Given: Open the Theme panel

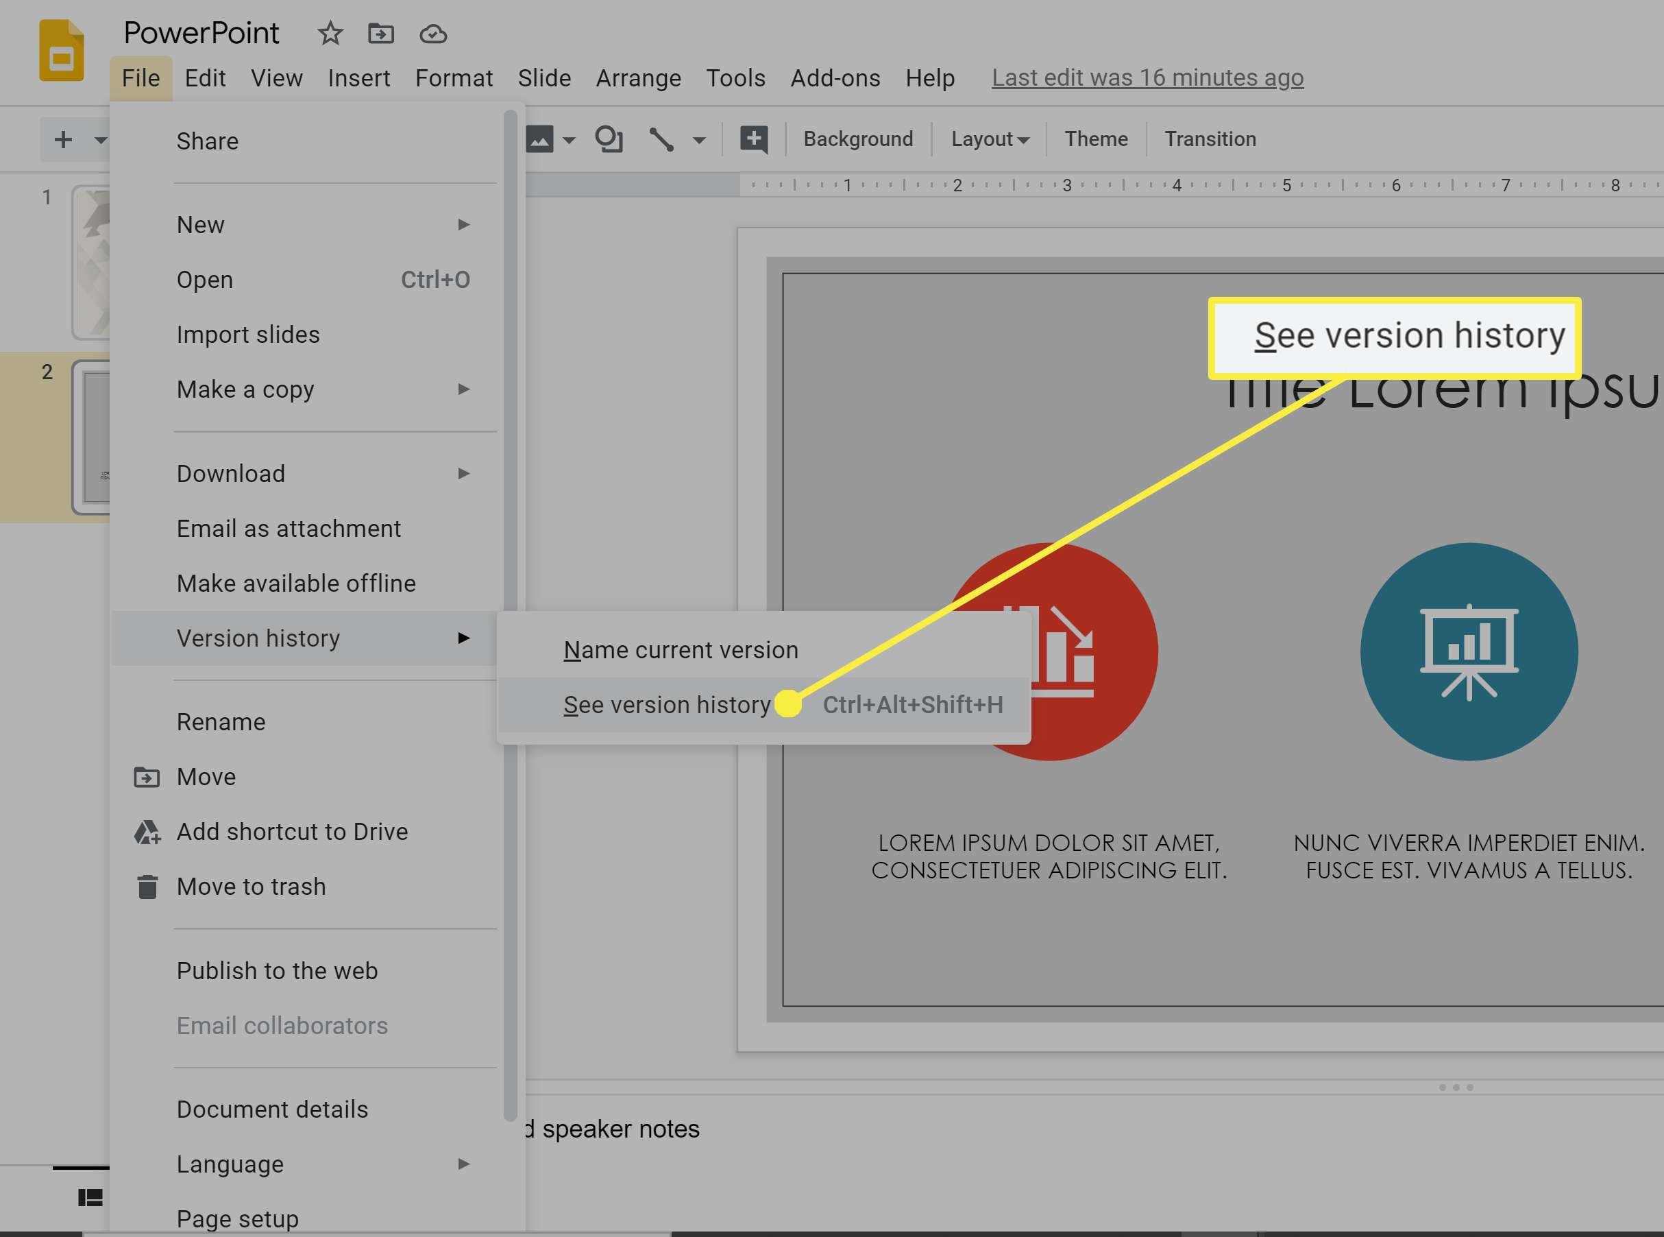Looking at the screenshot, I should click(x=1096, y=139).
